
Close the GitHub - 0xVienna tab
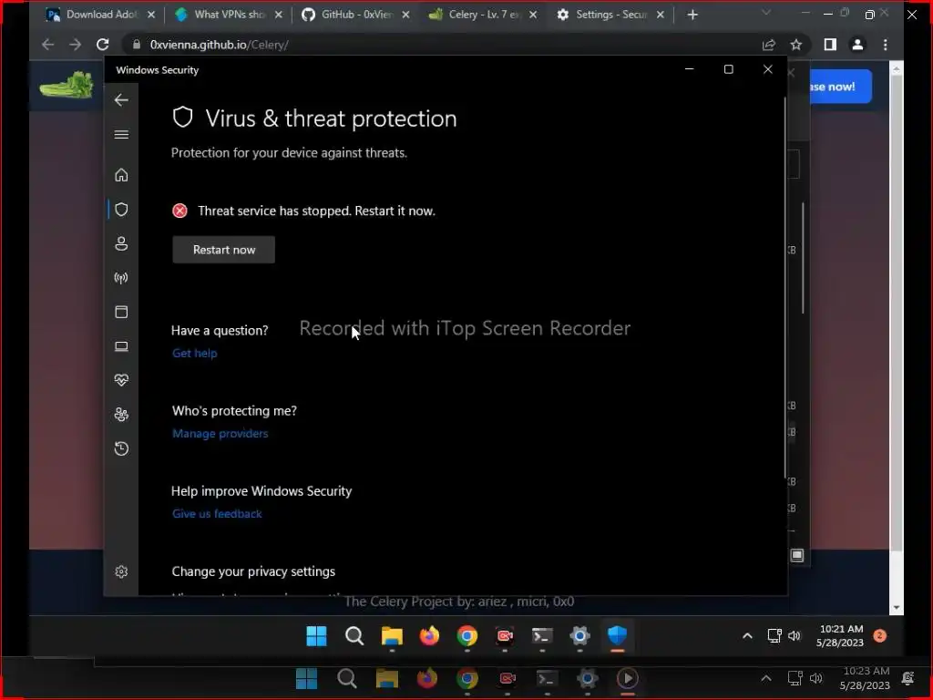[x=405, y=15]
